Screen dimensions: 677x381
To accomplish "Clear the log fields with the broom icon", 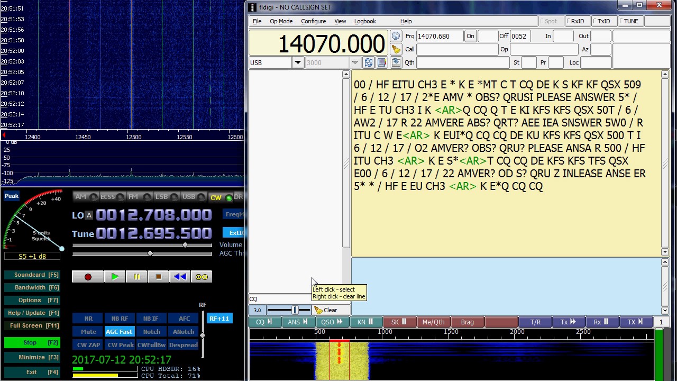I will [x=396, y=49].
